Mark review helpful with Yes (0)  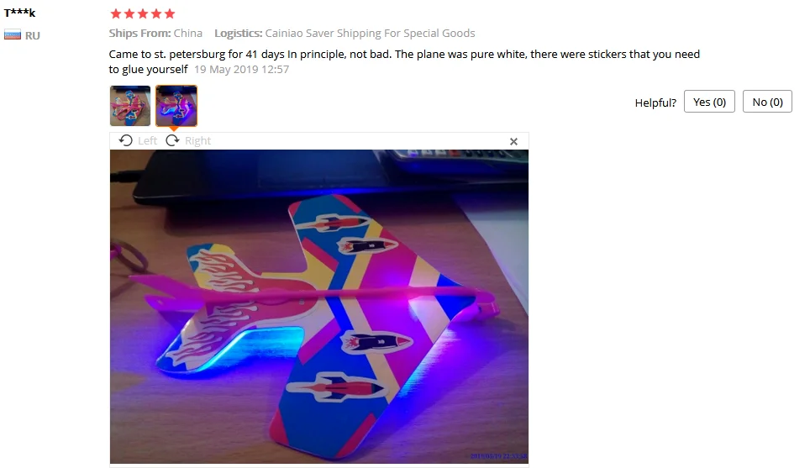[x=709, y=102]
